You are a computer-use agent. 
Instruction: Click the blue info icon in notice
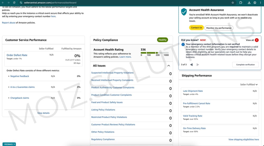pos(183,45)
